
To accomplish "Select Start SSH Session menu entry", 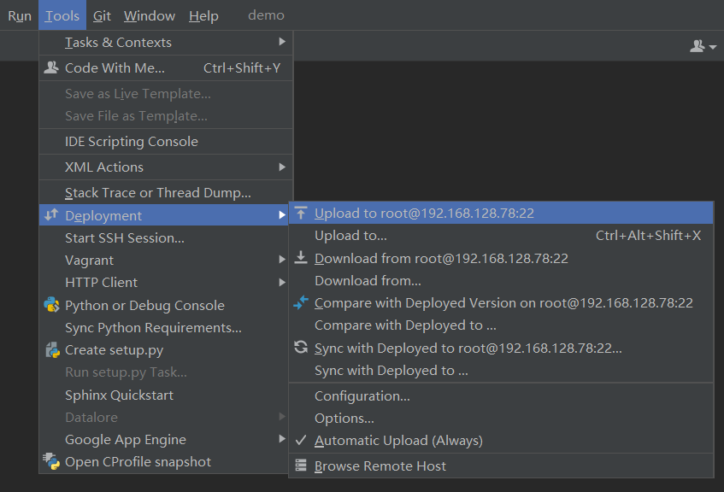I will 125,237.
